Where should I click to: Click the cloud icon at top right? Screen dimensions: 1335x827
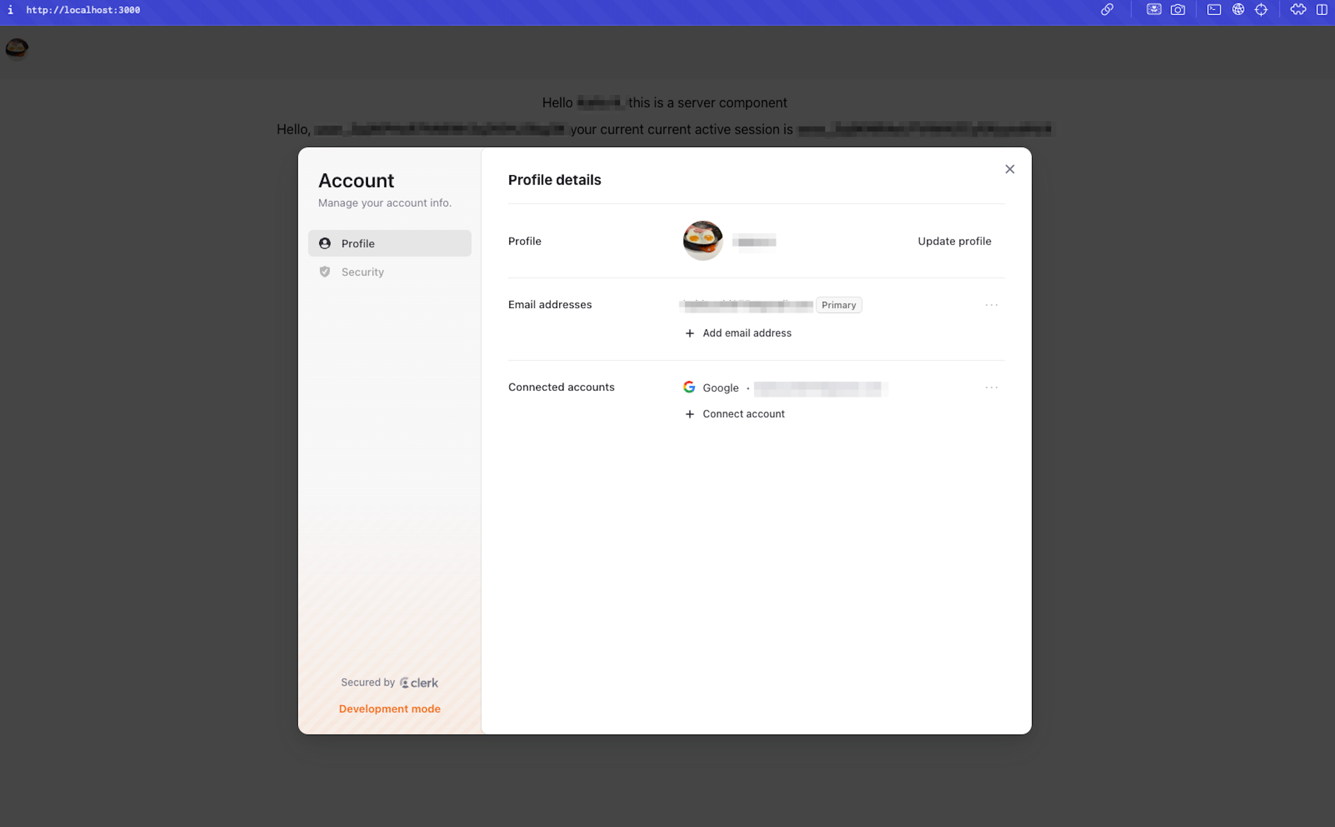tap(1298, 9)
